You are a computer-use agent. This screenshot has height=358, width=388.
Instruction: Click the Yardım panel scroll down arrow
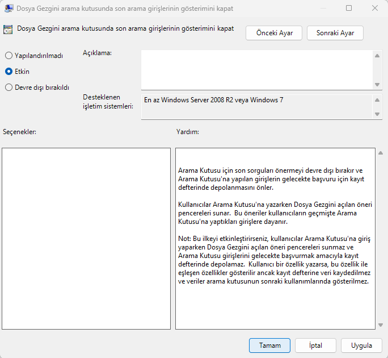click(380, 324)
